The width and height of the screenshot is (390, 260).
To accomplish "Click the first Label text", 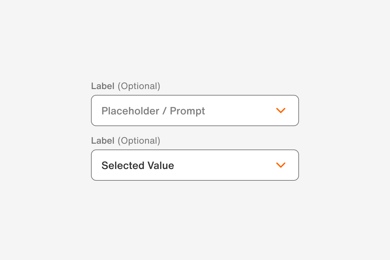I will (x=103, y=86).
